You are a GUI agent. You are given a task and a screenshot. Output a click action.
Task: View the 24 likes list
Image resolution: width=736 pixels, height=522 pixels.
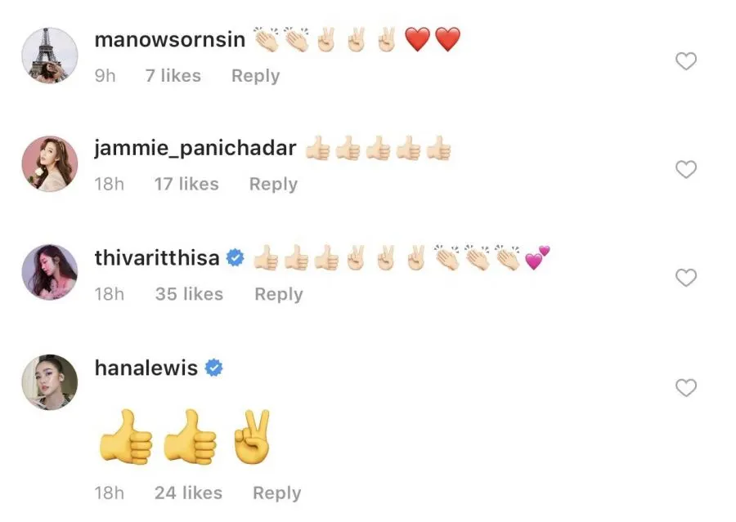(188, 493)
